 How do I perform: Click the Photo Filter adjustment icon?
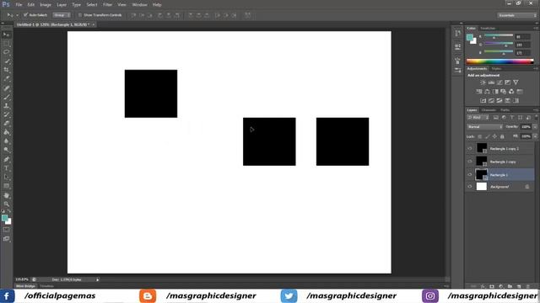point(503,92)
